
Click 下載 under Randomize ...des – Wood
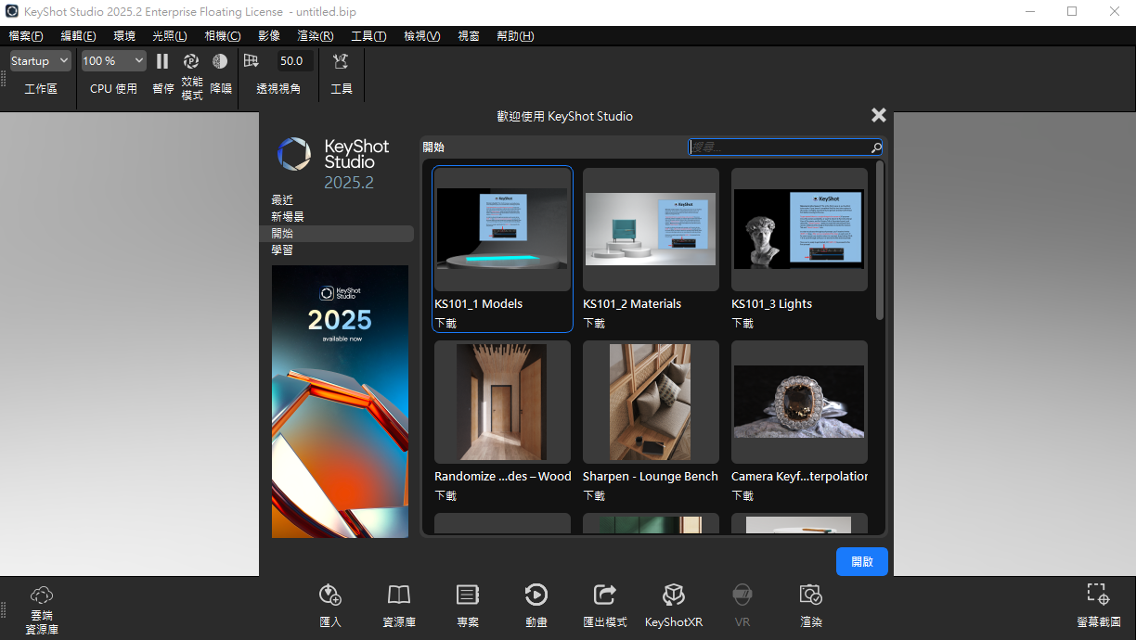(445, 496)
